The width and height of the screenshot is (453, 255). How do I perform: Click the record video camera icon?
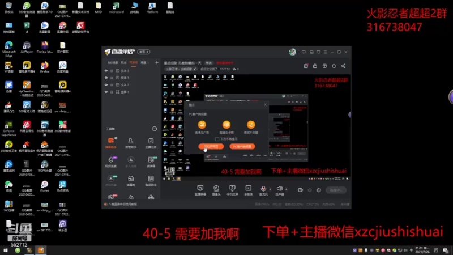(x=300, y=190)
